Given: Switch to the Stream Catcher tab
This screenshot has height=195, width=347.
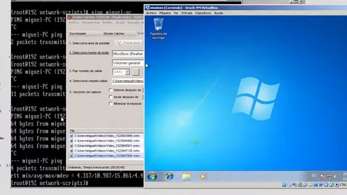Looking at the screenshot, I should point(114,34).
